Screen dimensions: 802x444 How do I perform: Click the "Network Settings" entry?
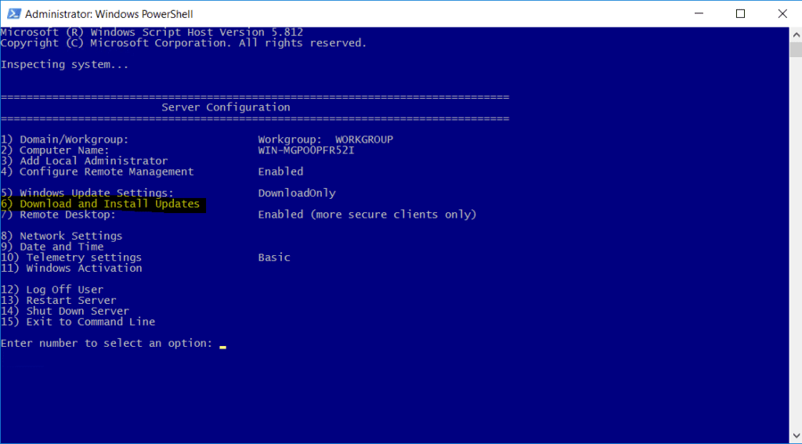[x=70, y=236]
